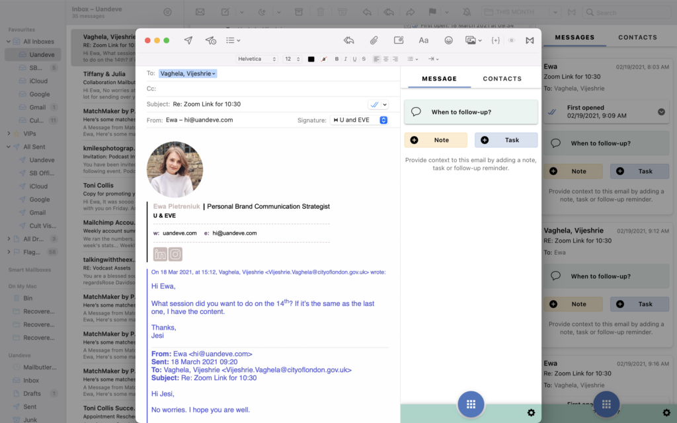This screenshot has height=423, width=677.
Task: Click the new message compose icon in main toolbar
Action: (225, 12)
